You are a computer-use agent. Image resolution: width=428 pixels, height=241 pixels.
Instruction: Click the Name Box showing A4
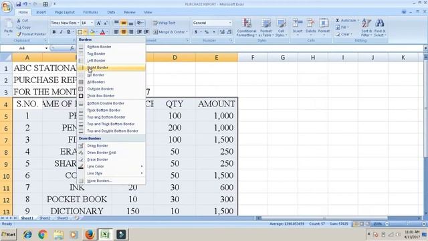24,48
